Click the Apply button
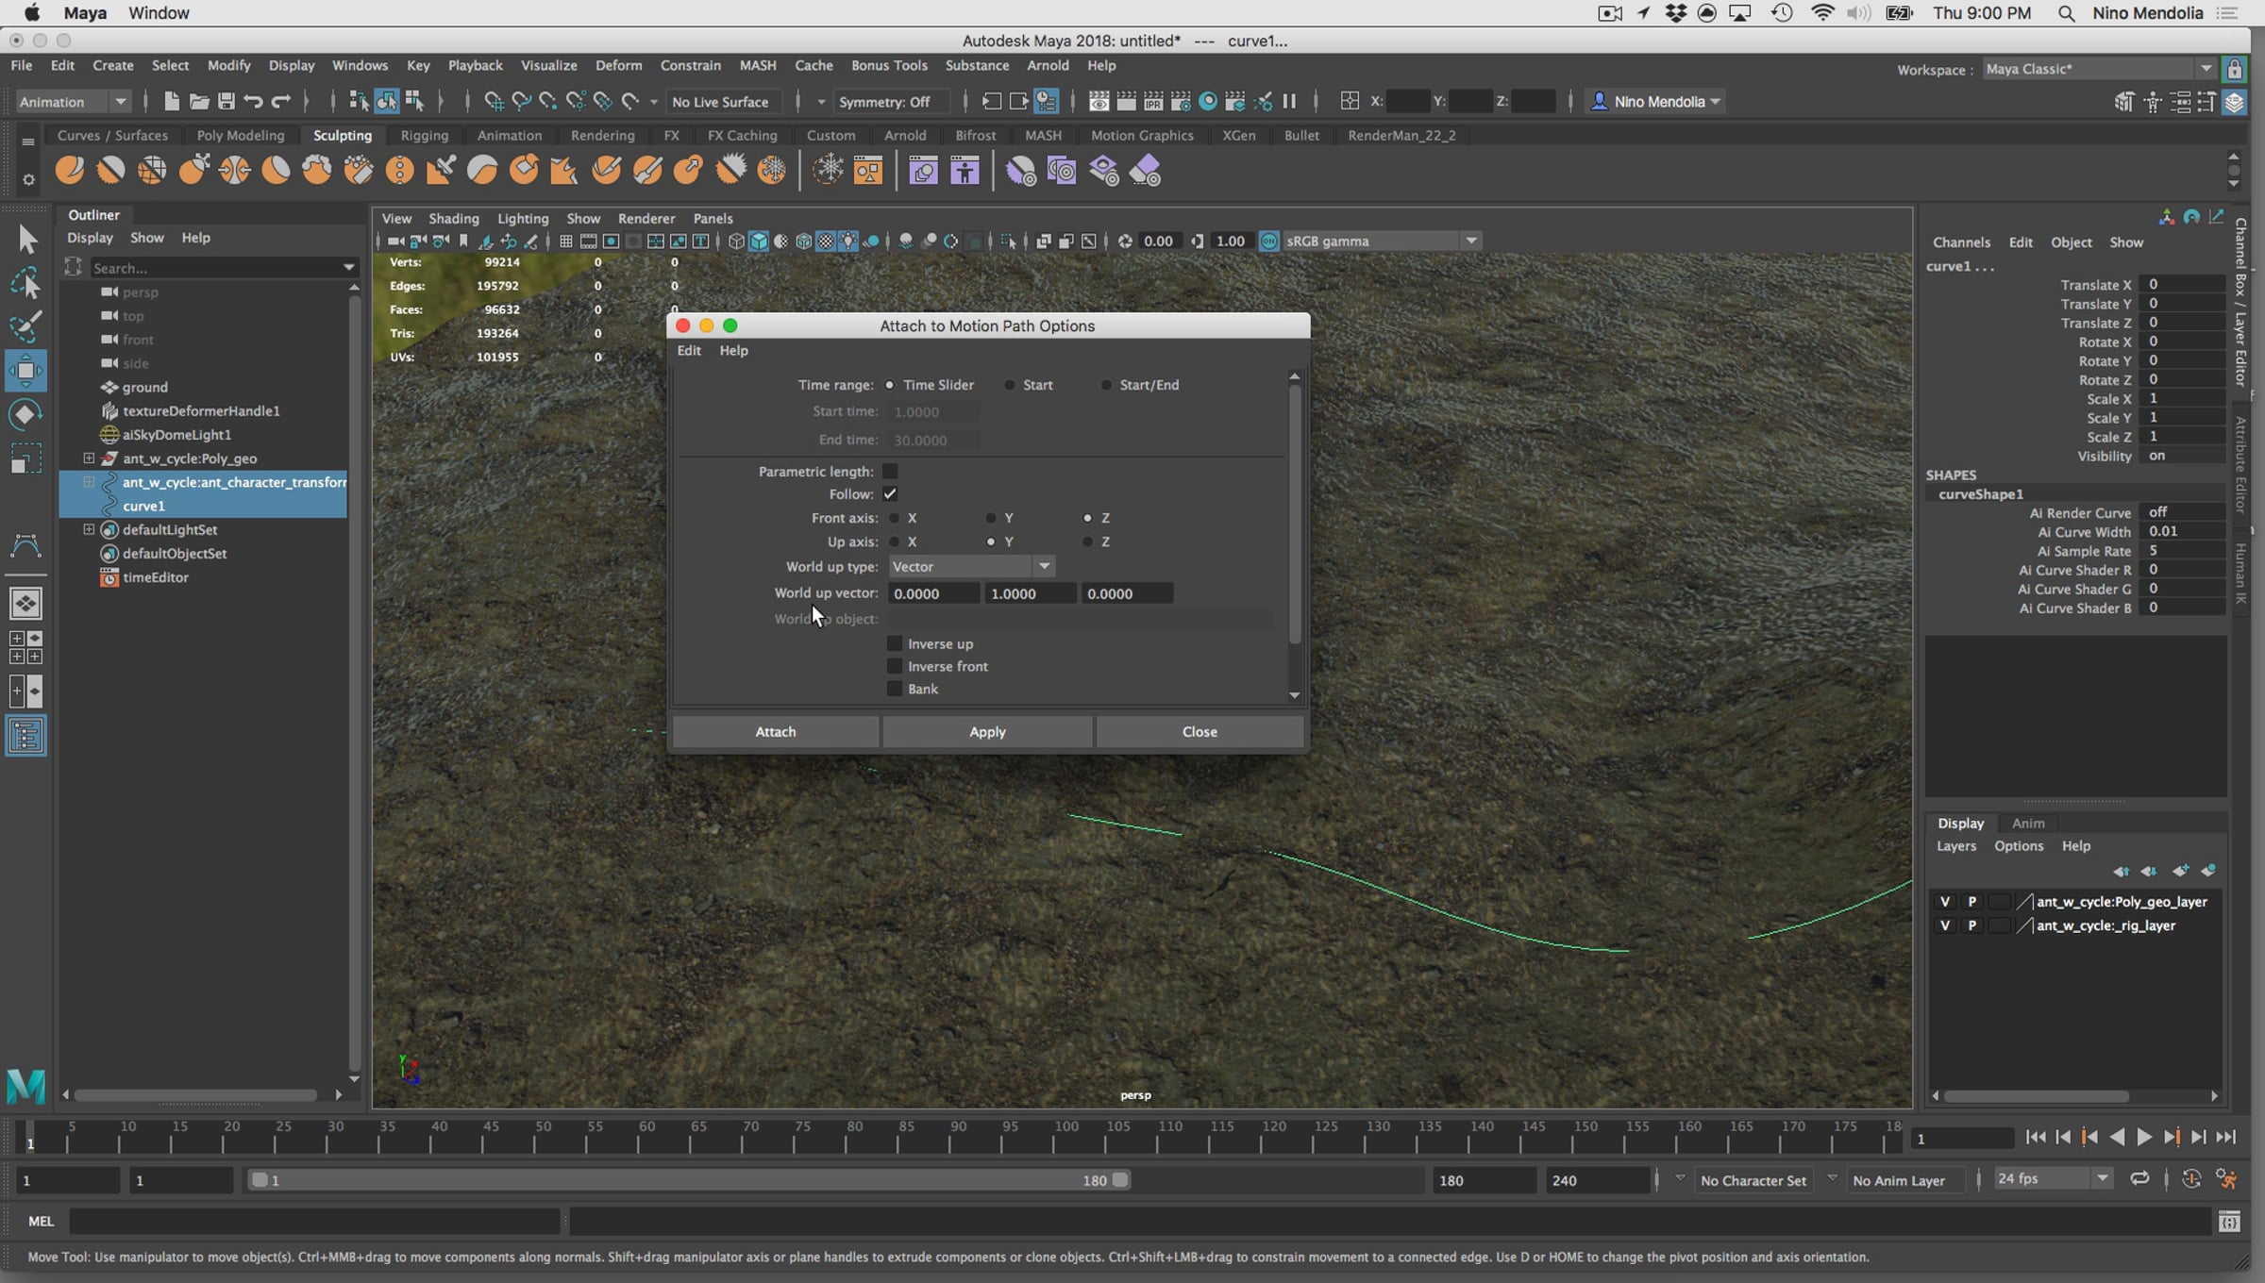Image resolution: width=2265 pixels, height=1283 pixels. point(987,731)
